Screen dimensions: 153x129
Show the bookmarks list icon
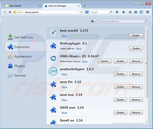(x=136, y=12)
